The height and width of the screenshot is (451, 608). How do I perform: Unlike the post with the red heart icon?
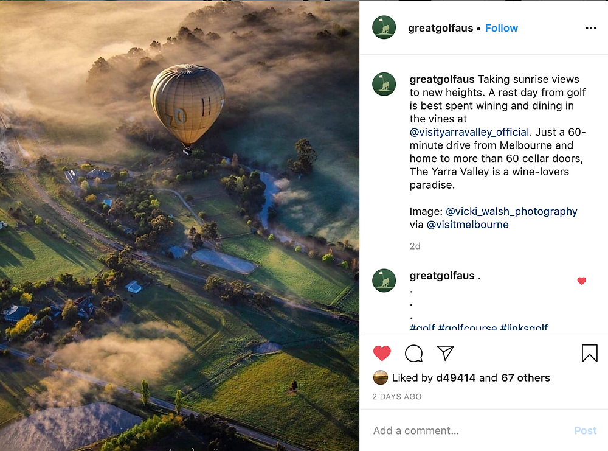[x=382, y=353]
